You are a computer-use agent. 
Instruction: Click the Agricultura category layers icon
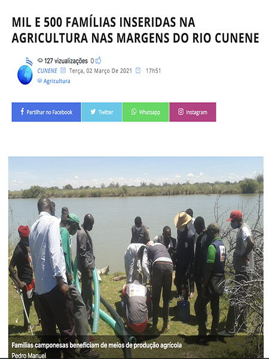click(39, 81)
